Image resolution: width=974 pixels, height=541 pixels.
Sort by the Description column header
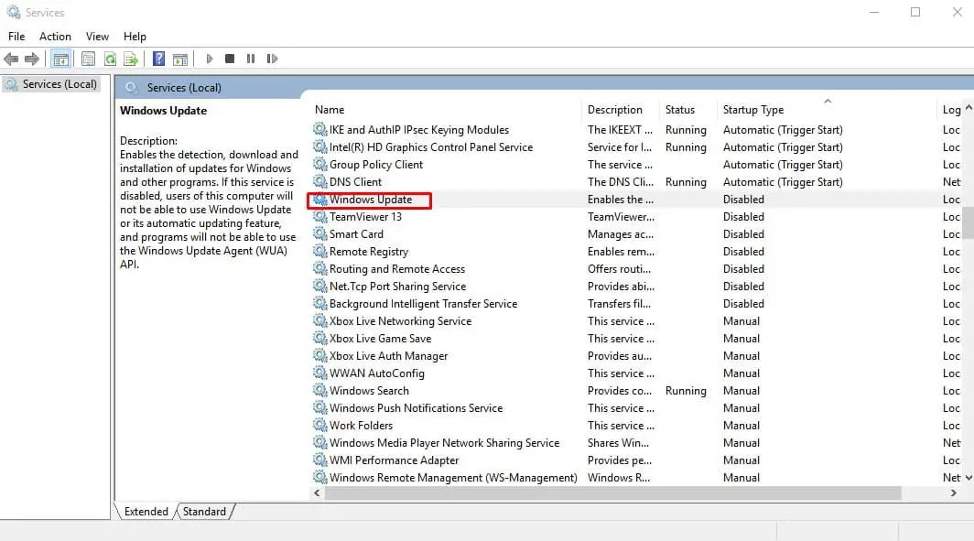click(621, 109)
